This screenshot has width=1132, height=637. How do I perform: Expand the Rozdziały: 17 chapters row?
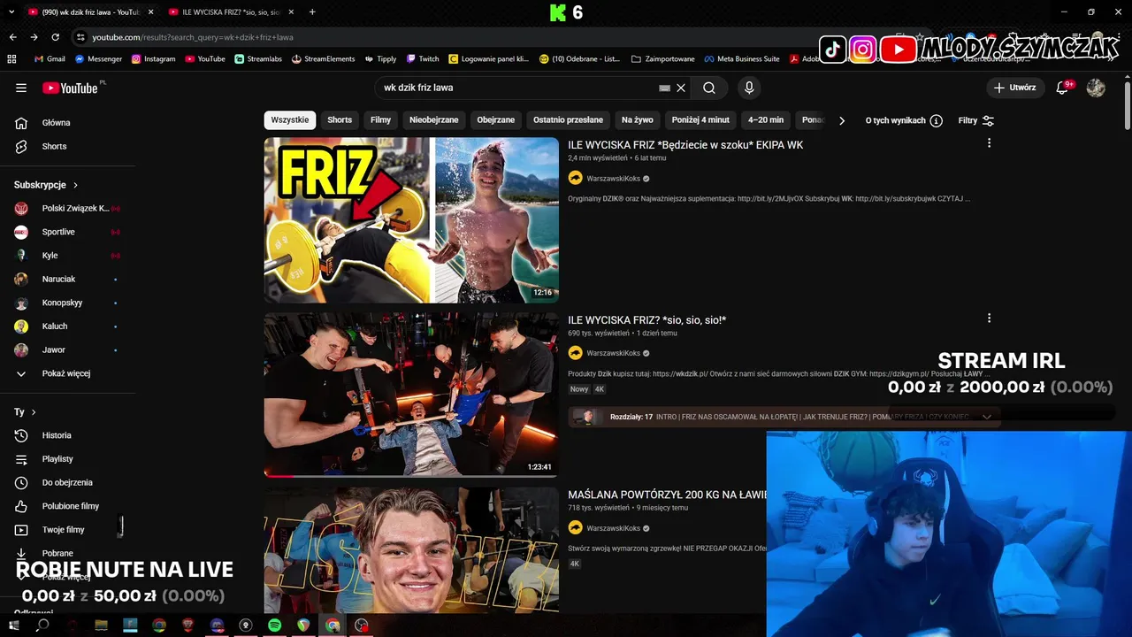[x=784, y=417]
